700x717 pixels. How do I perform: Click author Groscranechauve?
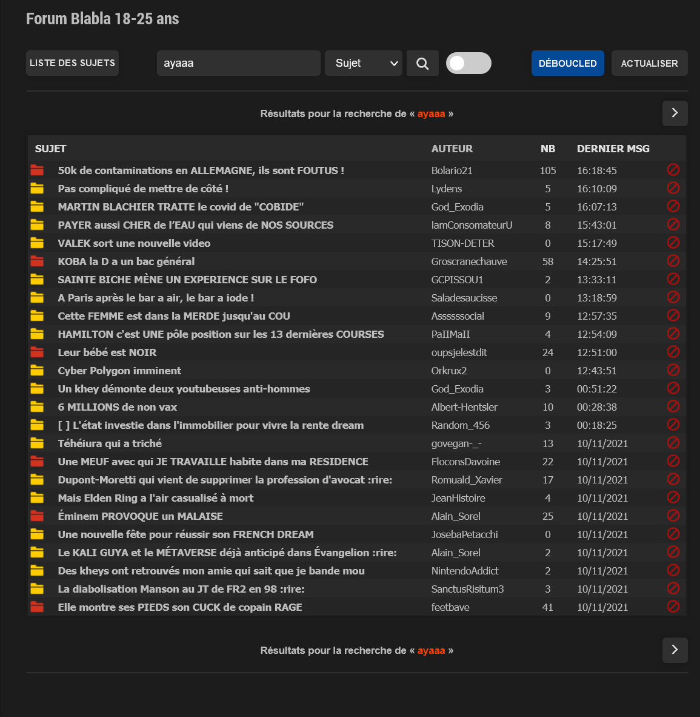click(469, 261)
